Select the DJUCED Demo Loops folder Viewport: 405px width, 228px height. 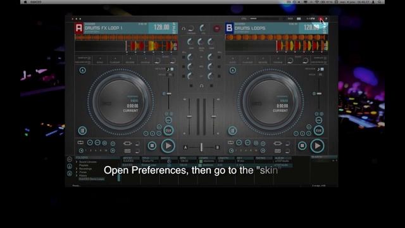point(92,179)
